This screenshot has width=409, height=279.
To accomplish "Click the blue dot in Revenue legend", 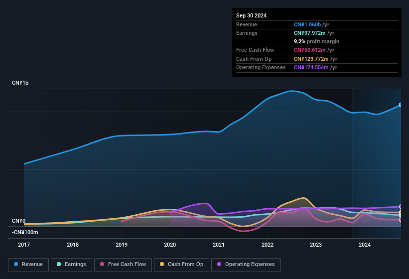I will [x=16, y=264].
